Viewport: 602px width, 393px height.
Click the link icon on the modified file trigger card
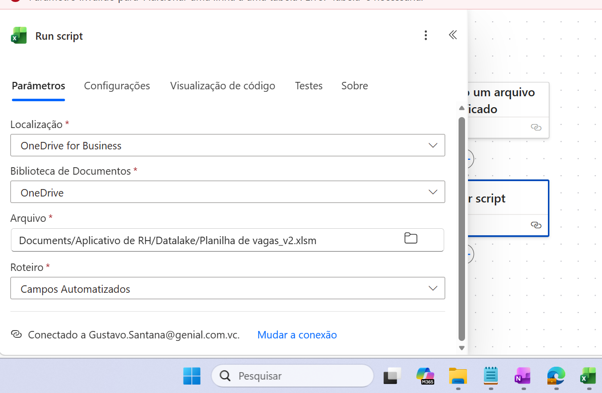(536, 128)
